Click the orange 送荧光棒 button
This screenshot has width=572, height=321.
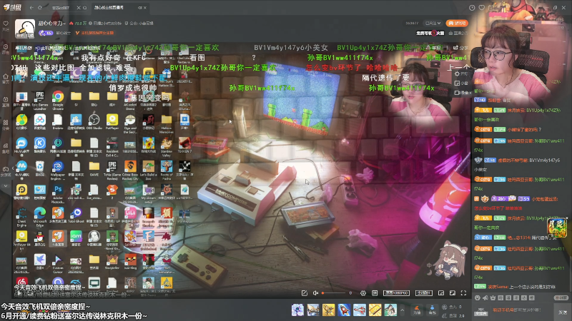[x=457, y=23]
